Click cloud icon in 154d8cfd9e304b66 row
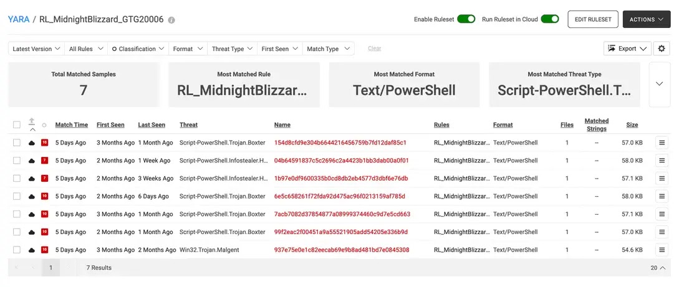 (32, 143)
